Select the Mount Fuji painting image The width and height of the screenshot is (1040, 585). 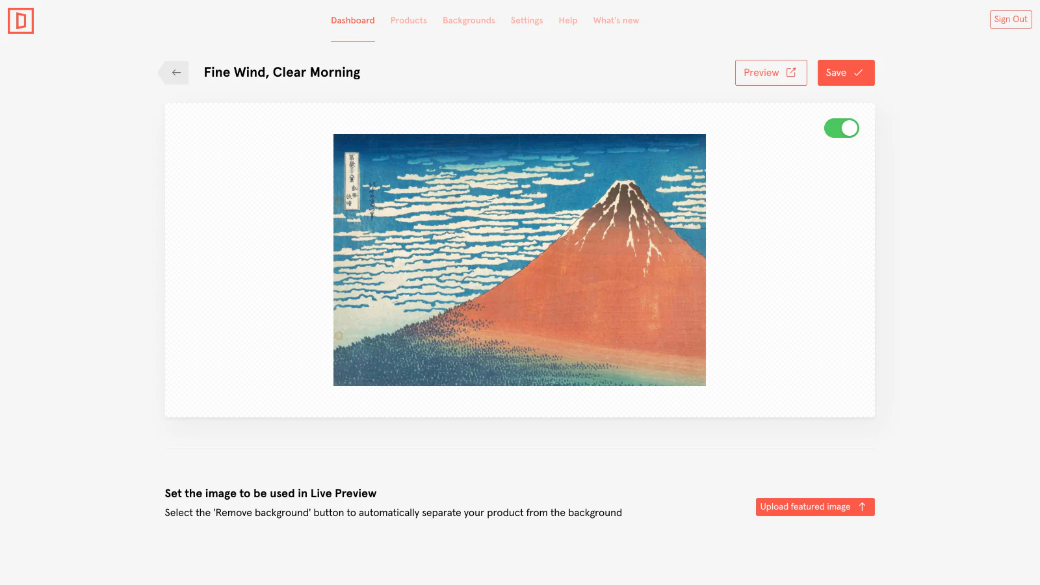[x=519, y=260]
